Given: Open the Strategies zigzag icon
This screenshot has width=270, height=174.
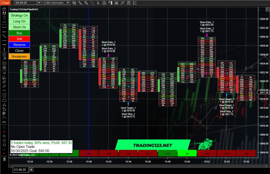Looking at the screenshot, I should pyautogui.click(x=122, y=3).
